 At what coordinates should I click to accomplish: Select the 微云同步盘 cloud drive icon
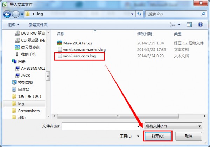(x=17, y=47)
